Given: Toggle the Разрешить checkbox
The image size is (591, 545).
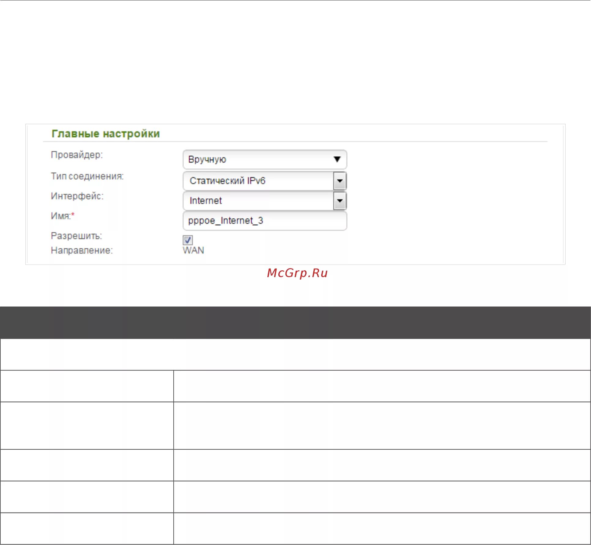Looking at the screenshot, I should coord(188,240).
